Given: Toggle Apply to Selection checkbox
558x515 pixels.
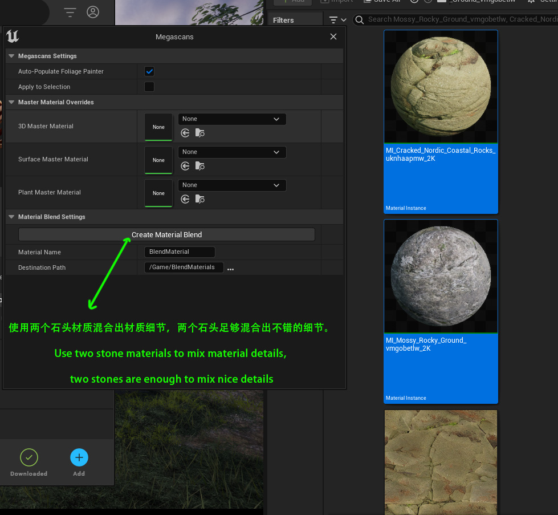Looking at the screenshot, I should point(149,86).
